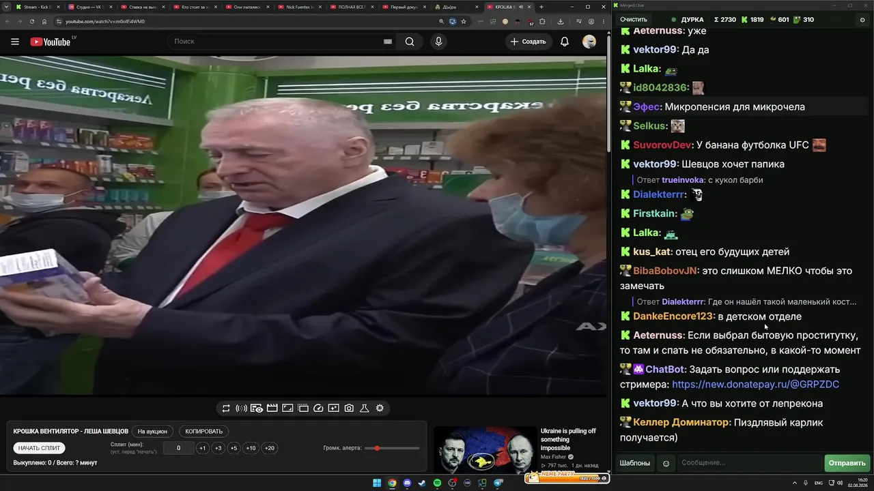This screenshot has height=491, width=874.
Task: Switch to the Nick Fuentes tab
Action: (299, 7)
